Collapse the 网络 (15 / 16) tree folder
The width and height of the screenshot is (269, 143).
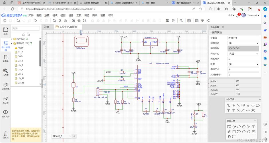coord(12,43)
